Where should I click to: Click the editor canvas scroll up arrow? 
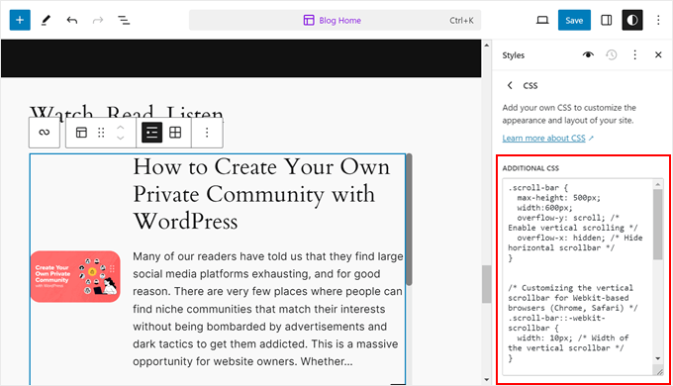[486, 46]
